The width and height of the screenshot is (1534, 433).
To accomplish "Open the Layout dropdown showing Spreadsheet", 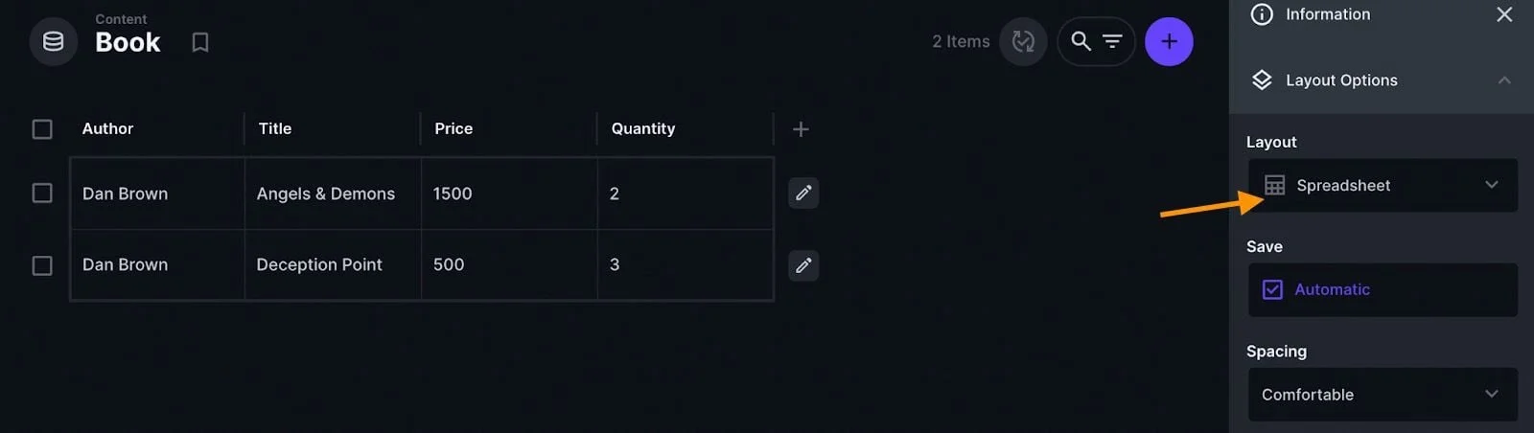I will [1382, 185].
